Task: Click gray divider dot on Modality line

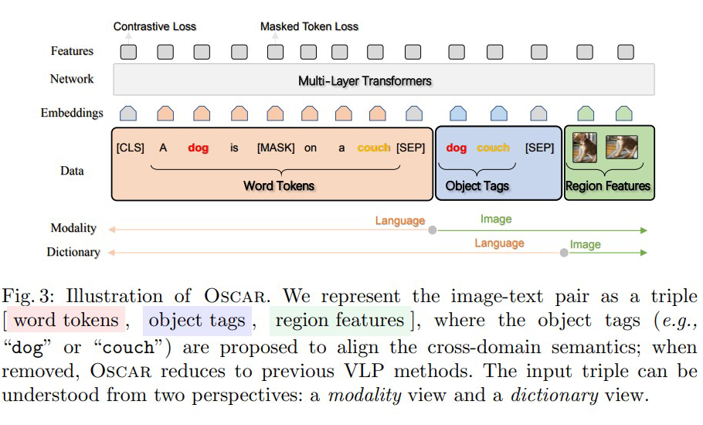Action: tap(432, 230)
